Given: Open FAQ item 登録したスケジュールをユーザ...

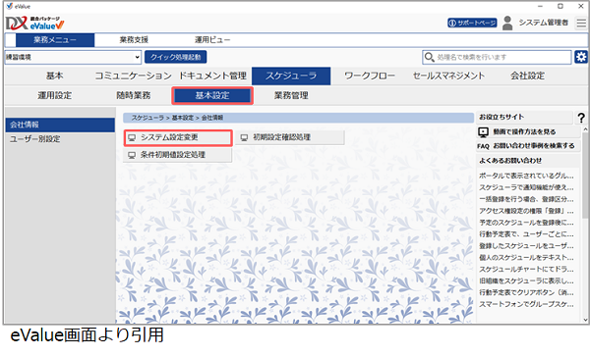Looking at the screenshot, I should [526, 246].
